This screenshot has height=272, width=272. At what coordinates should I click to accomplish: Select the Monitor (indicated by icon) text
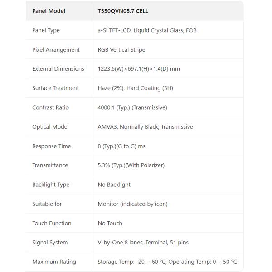pos(132,204)
